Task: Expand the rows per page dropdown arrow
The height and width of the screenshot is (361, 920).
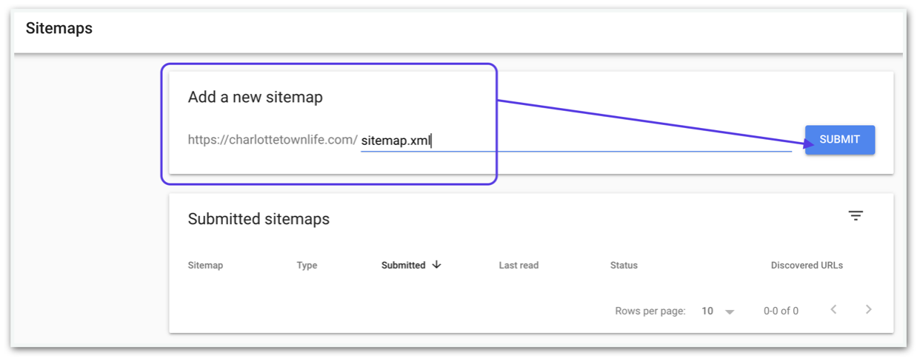Action: tap(730, 311)
